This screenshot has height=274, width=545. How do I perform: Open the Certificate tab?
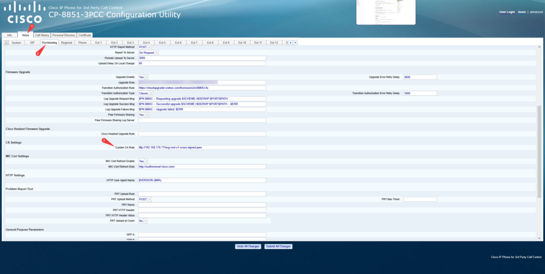(85, 35)
